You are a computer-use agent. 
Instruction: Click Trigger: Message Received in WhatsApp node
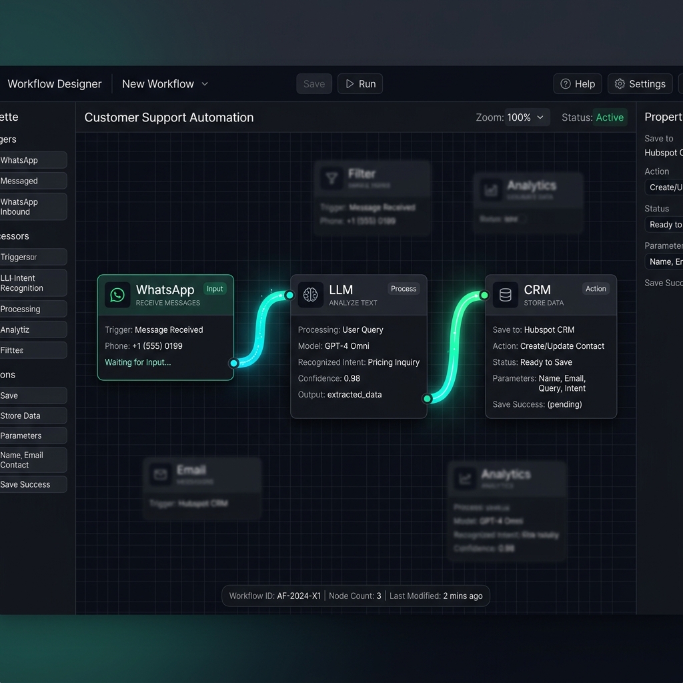pyautogui.click(x=154, y=329)
